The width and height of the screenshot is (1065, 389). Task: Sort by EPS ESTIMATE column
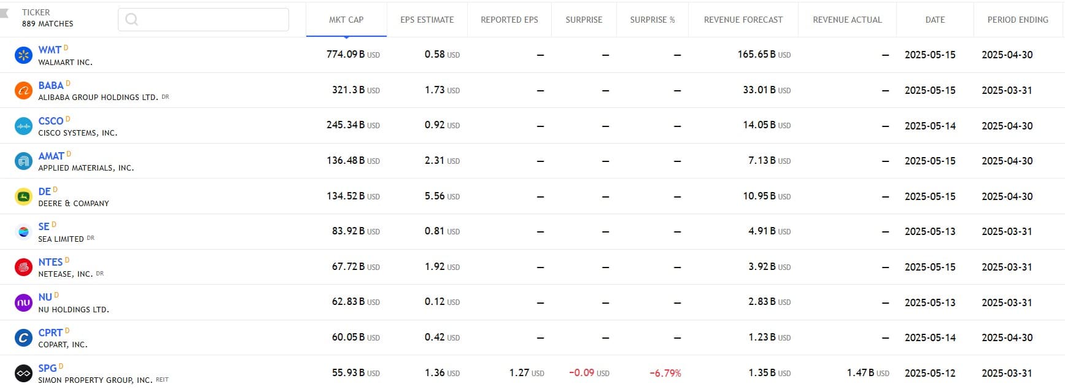(x=427, y=20)
